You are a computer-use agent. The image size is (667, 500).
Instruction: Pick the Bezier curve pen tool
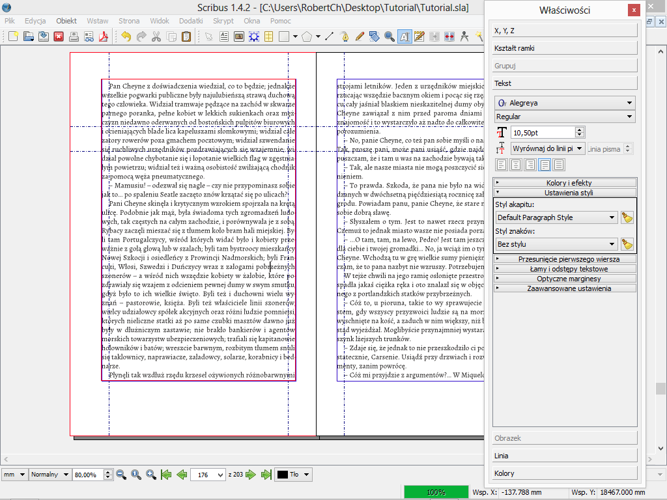coord(345,36)
